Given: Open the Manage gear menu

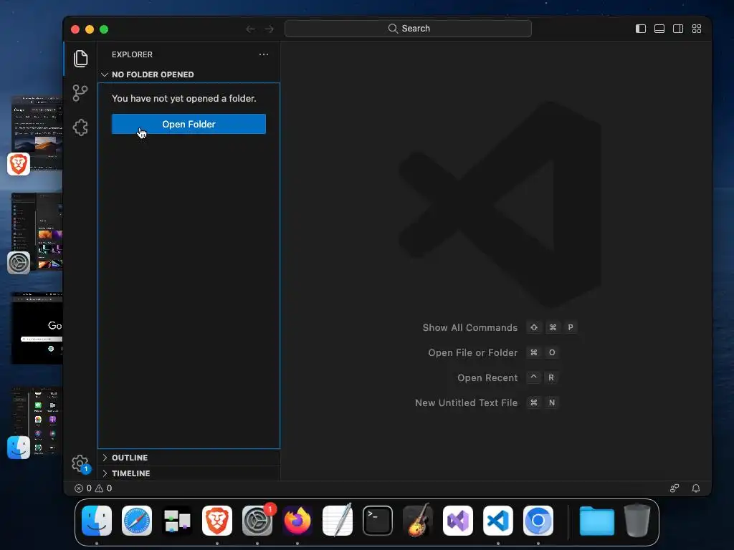Looking at the screenshot, I should click(x=80, y=463).
